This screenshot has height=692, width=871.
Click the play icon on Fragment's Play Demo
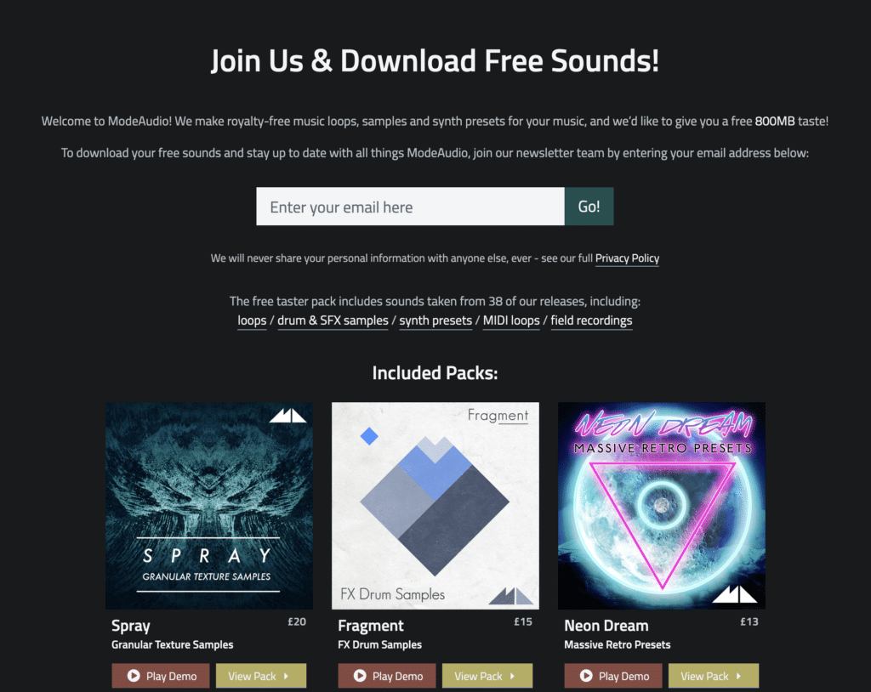pyautogui.click(x=360, y=675)
